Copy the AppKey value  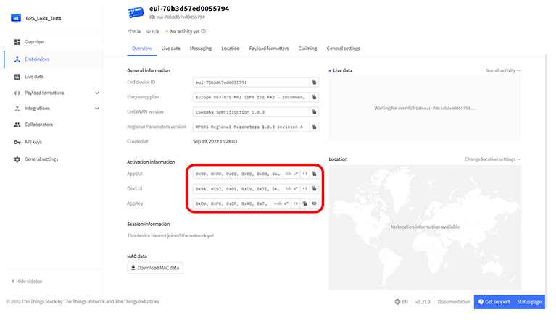pyautogui.click(x=305, y=204)
